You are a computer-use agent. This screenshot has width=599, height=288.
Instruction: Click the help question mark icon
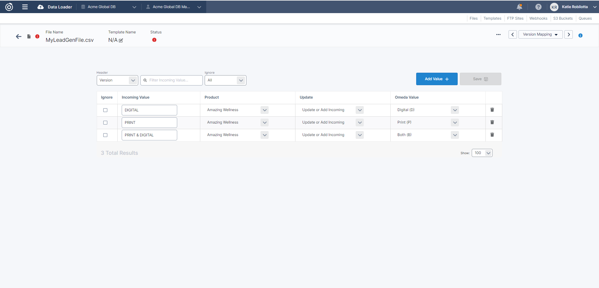tap(538, 7)
